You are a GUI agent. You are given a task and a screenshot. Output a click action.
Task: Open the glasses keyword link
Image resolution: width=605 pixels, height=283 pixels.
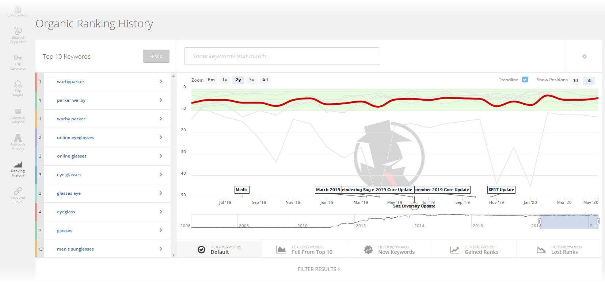pyautogui.click(x=65, y=230)
